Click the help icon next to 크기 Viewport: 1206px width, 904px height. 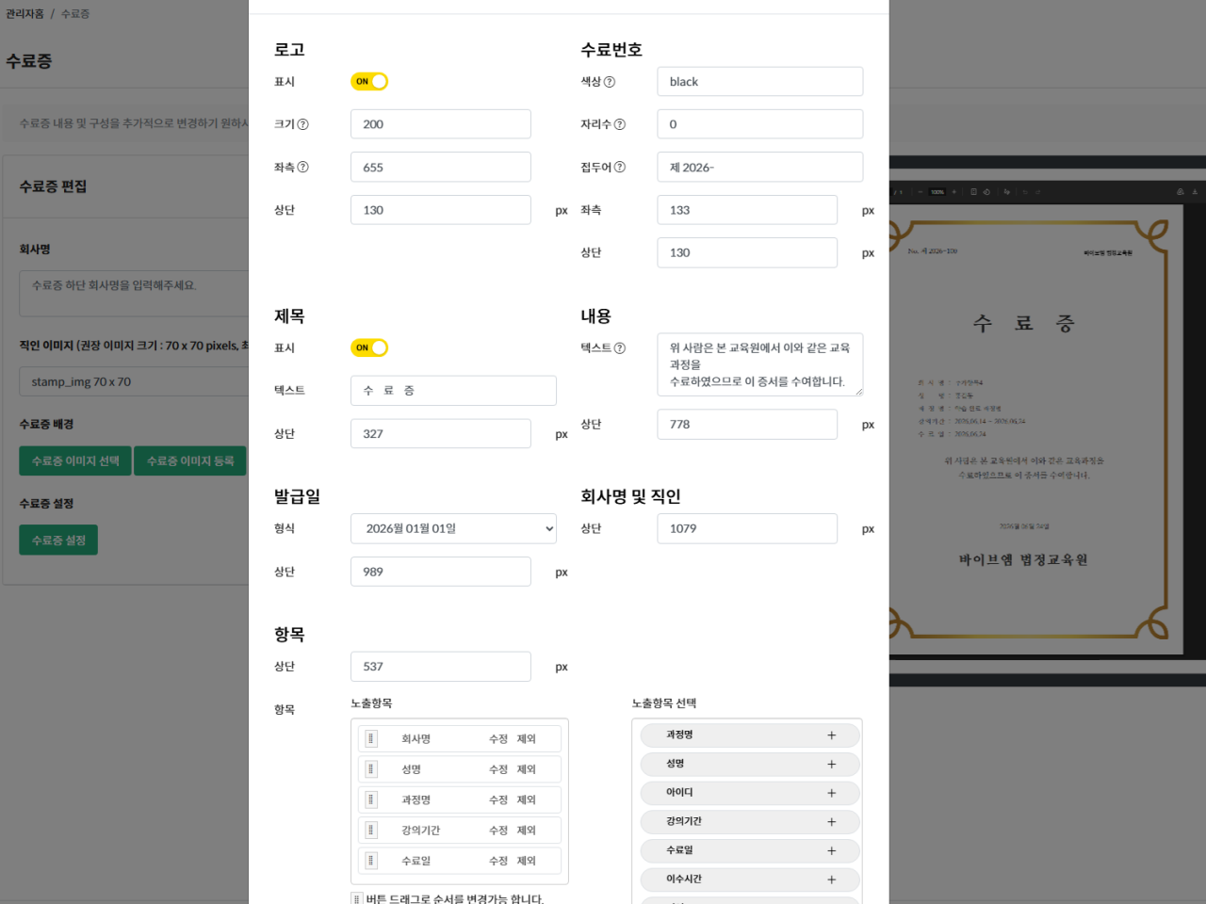pos(303,124)
